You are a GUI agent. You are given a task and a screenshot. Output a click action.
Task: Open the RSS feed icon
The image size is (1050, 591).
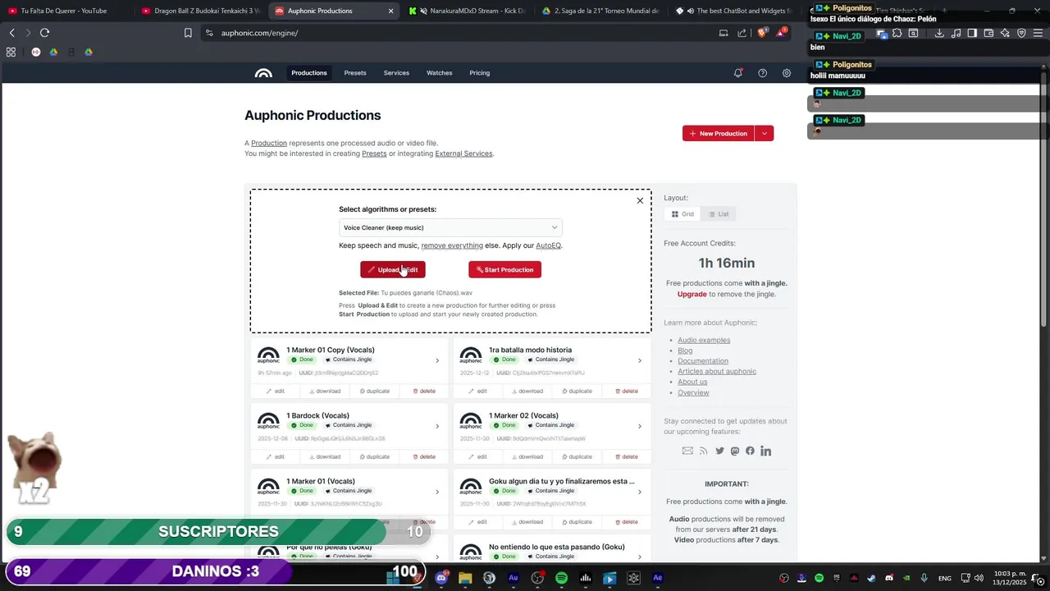[703, 451]
